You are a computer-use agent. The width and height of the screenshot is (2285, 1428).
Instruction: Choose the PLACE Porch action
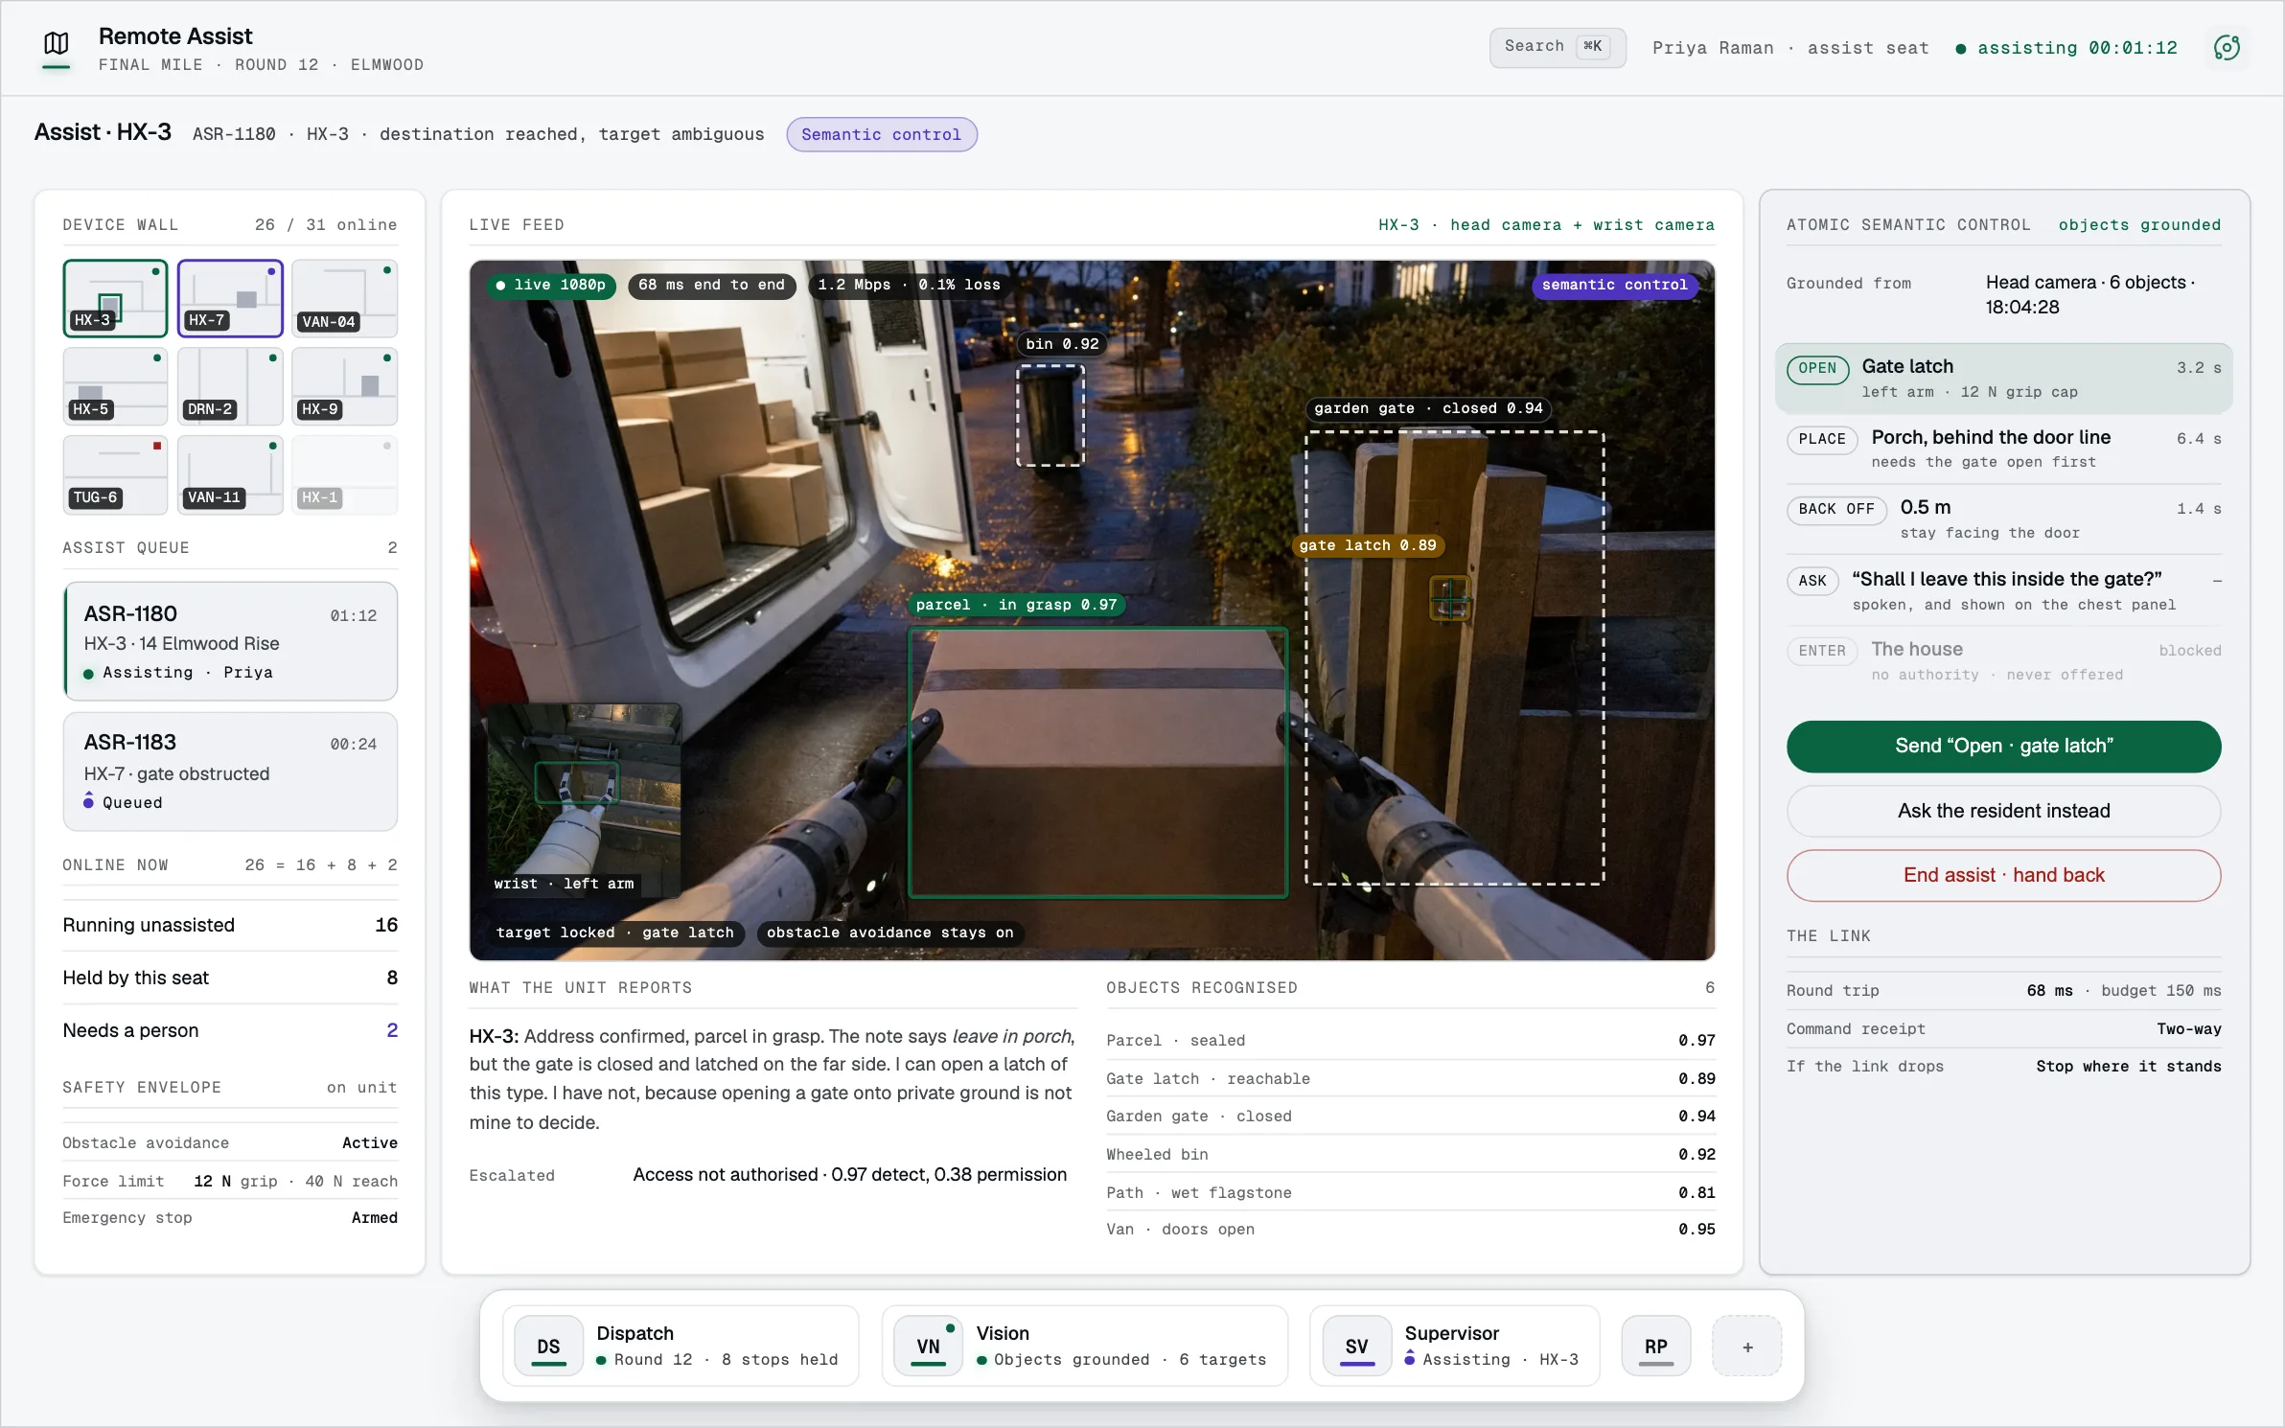point(2003,449)
